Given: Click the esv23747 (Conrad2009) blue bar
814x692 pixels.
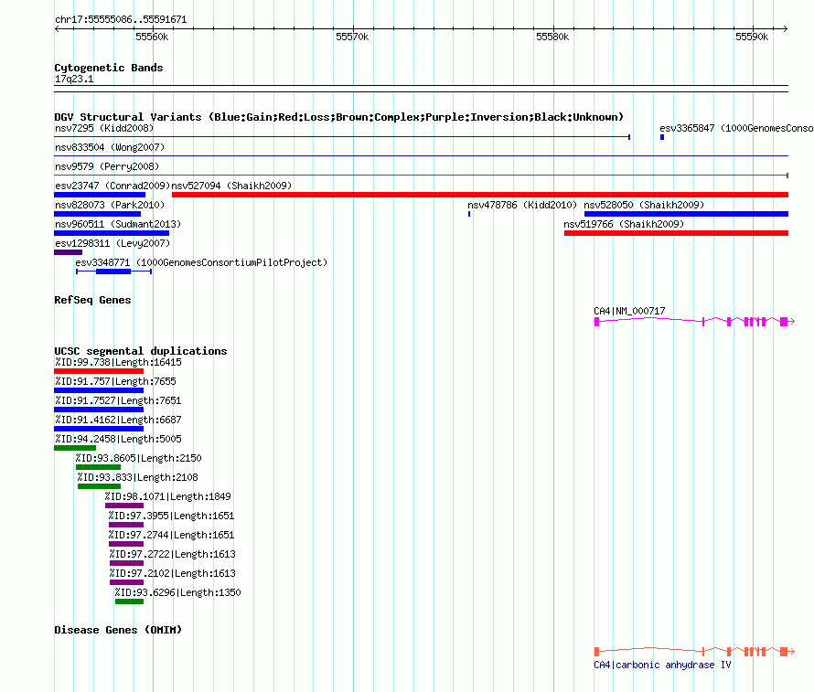Looking at the screenshot, I should 100,195.
